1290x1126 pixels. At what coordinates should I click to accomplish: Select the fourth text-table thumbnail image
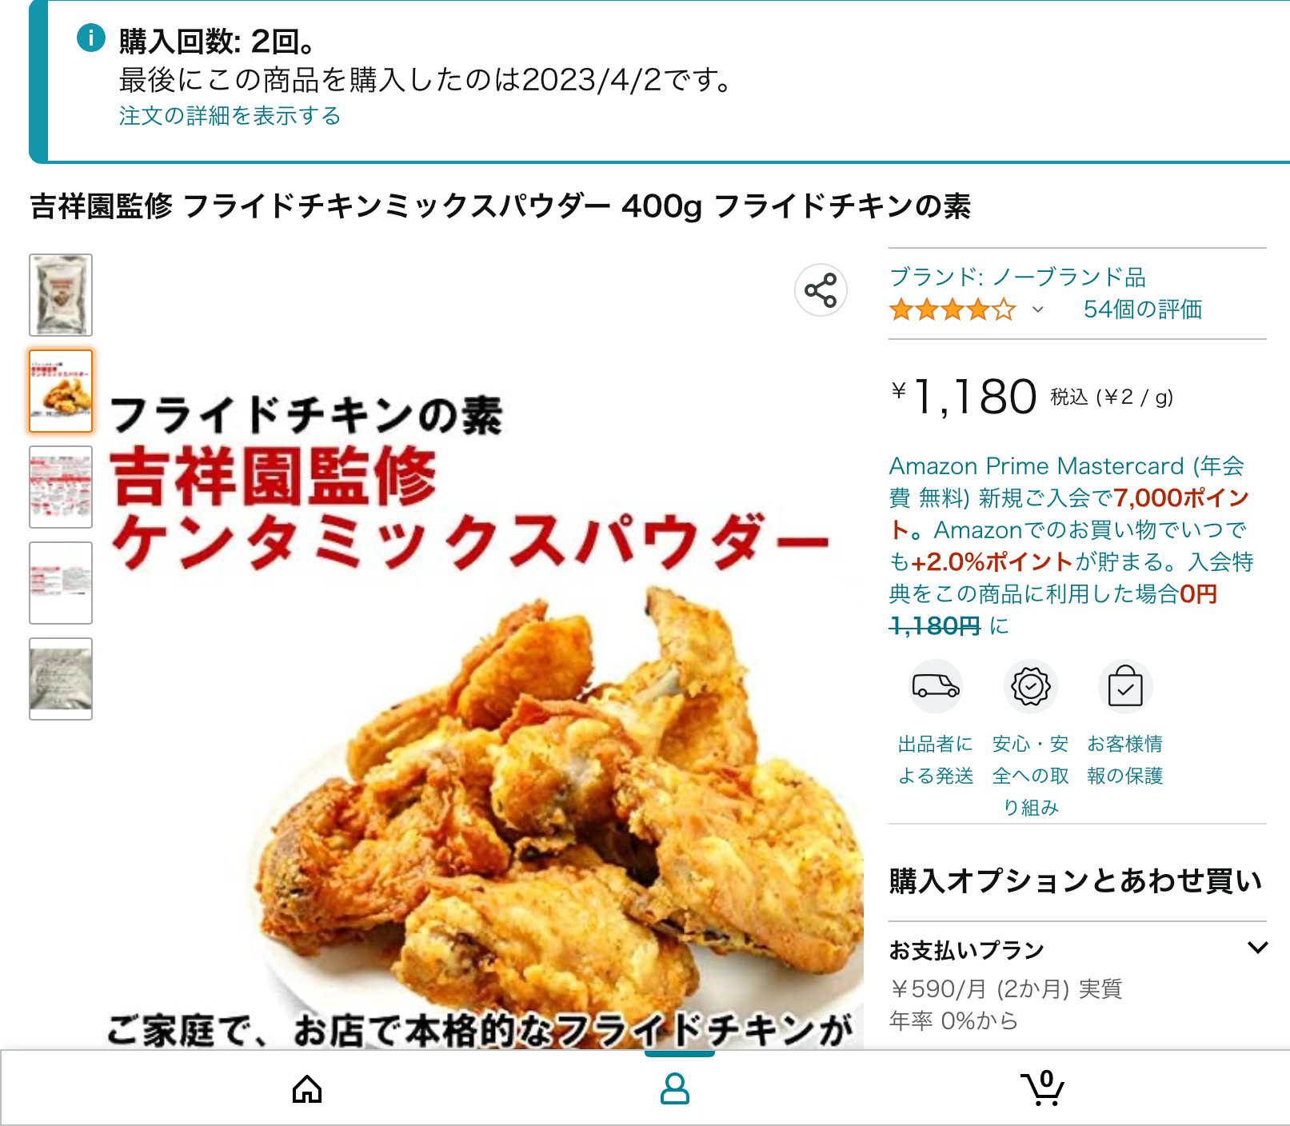[x=61, y=583]
